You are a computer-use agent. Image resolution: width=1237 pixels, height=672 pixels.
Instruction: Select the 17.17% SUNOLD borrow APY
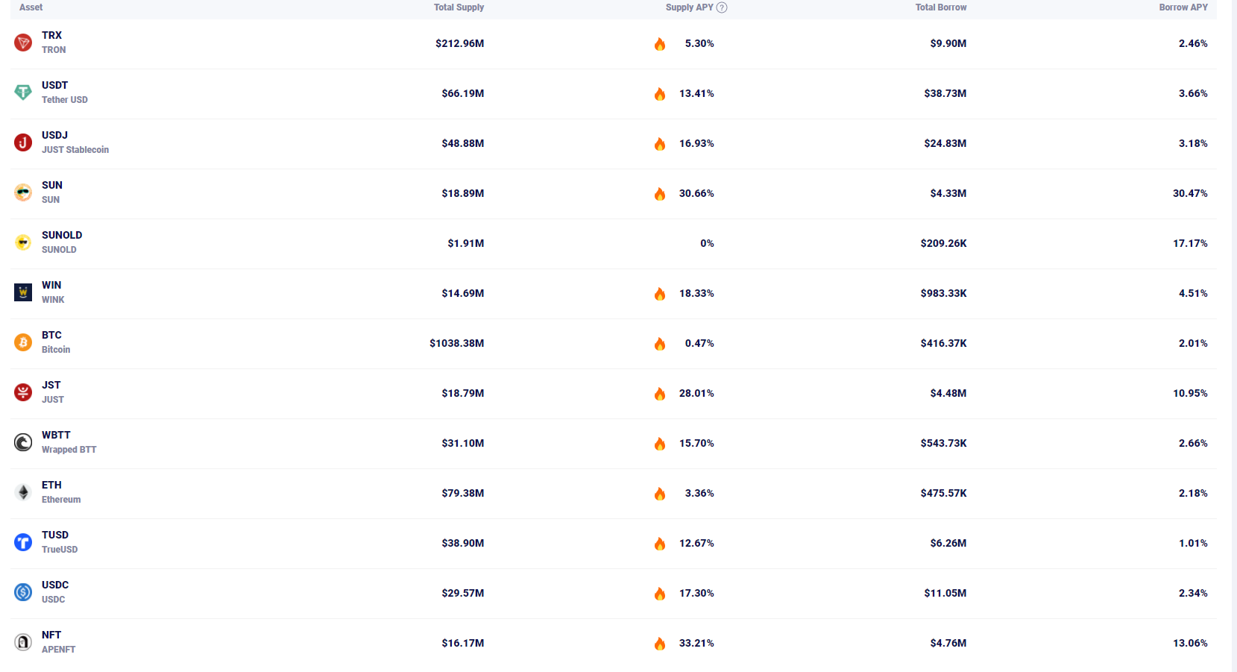click(x=1190, y=243)
